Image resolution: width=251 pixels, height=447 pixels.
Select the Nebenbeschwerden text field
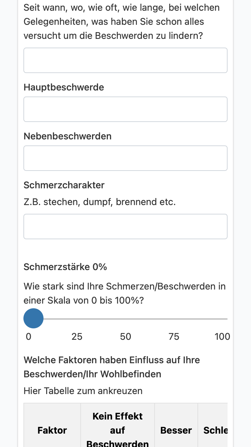click(125, 158)
